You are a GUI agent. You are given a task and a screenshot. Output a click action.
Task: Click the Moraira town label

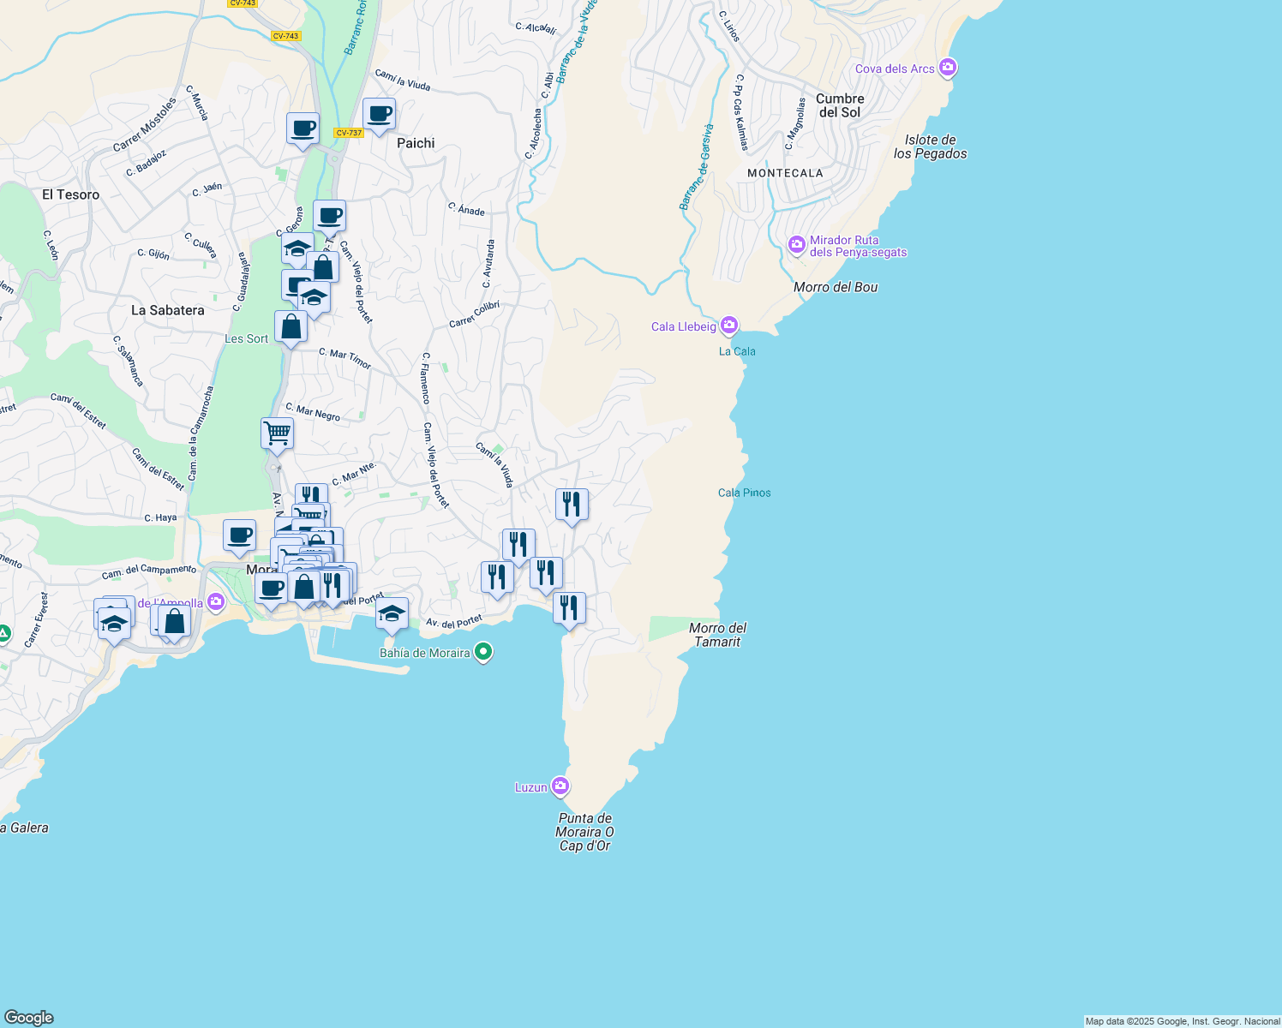coord(262,568)
